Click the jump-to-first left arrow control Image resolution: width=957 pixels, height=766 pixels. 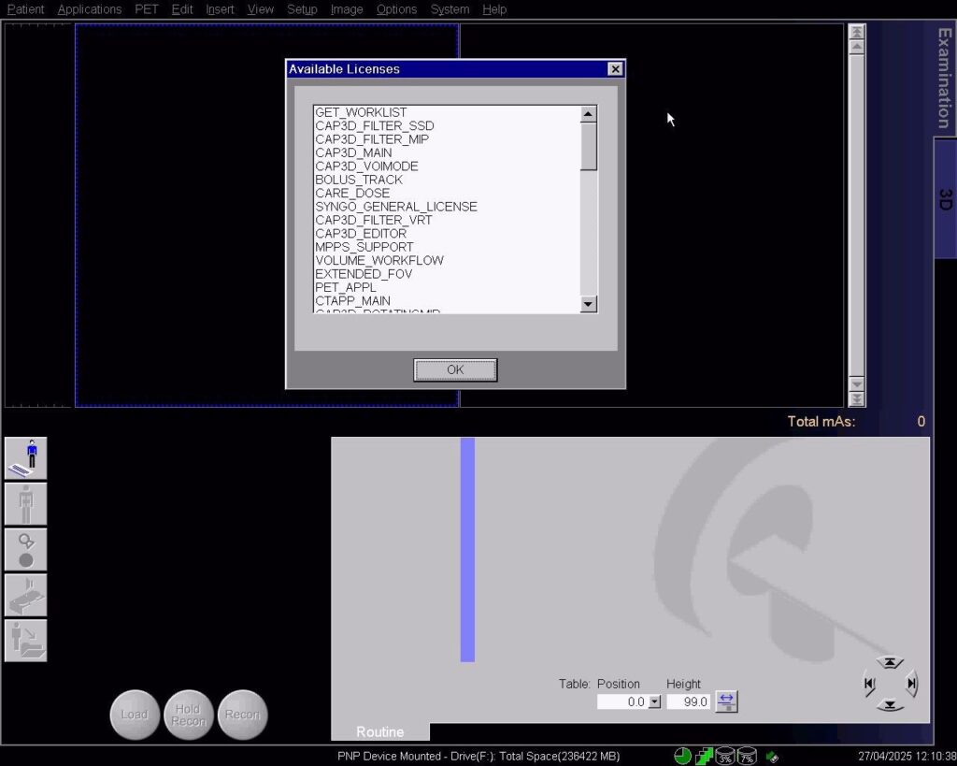pos(870,684)
